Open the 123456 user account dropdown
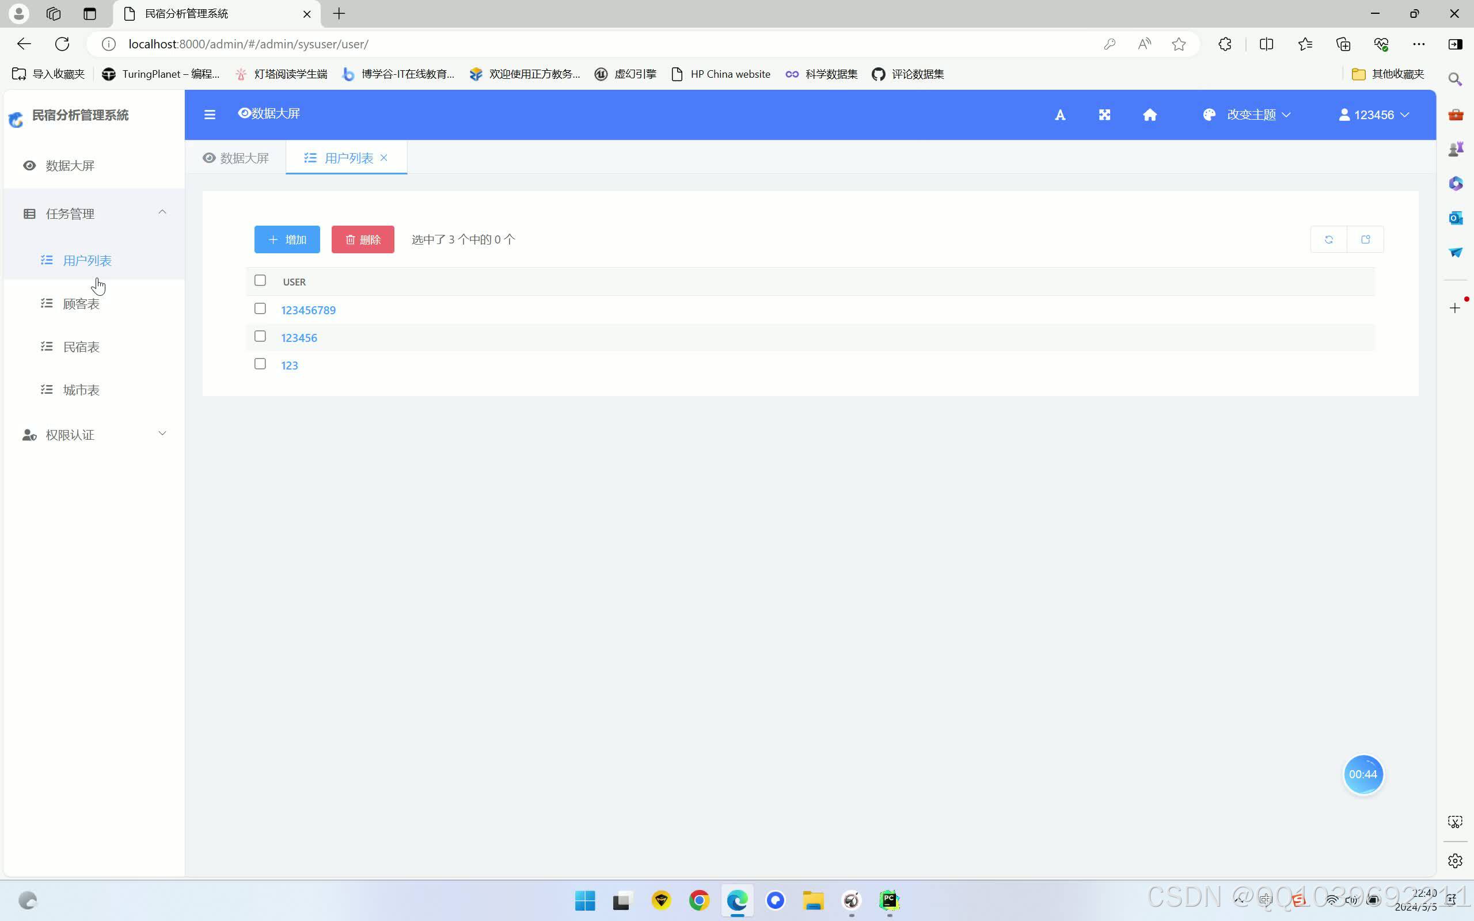Image resolution: width=1474 pixels, height=921 pixels. (1373, 115)
